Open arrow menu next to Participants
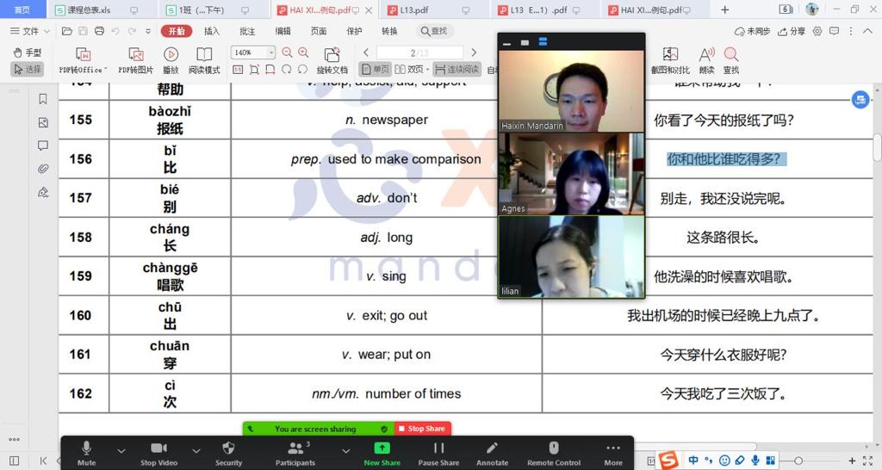The height and width of the screenshot is (470, 882). tap(346, 450)
